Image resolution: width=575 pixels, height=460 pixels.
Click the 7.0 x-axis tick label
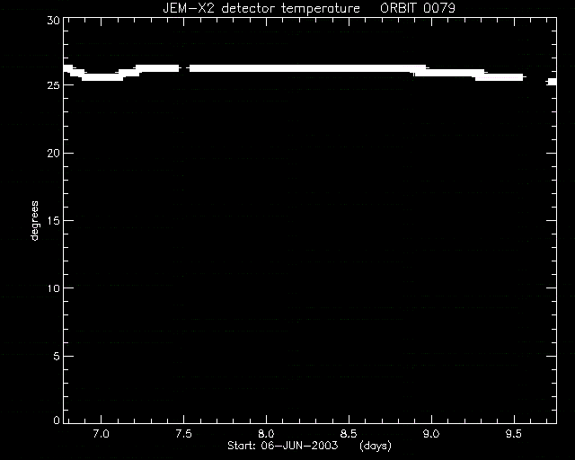pos(101,434)
